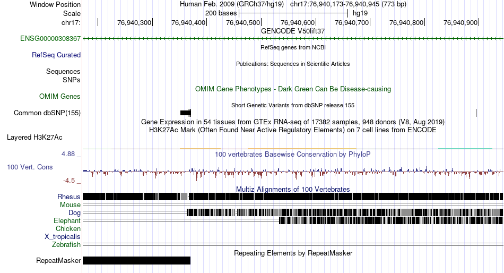Screen dimensions: 504x273
Task: Click the 4.88 conservation scale value
Action: (x=68, y=154)
